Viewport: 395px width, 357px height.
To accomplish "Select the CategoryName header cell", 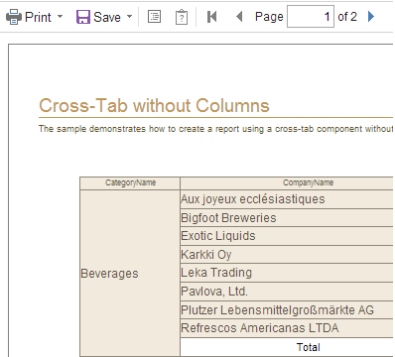I will pyautogui.click(x=130, y=183).
